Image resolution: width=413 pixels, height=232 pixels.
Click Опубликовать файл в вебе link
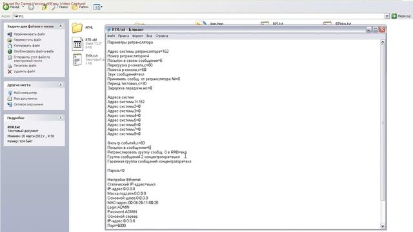(x=34, y=52)
